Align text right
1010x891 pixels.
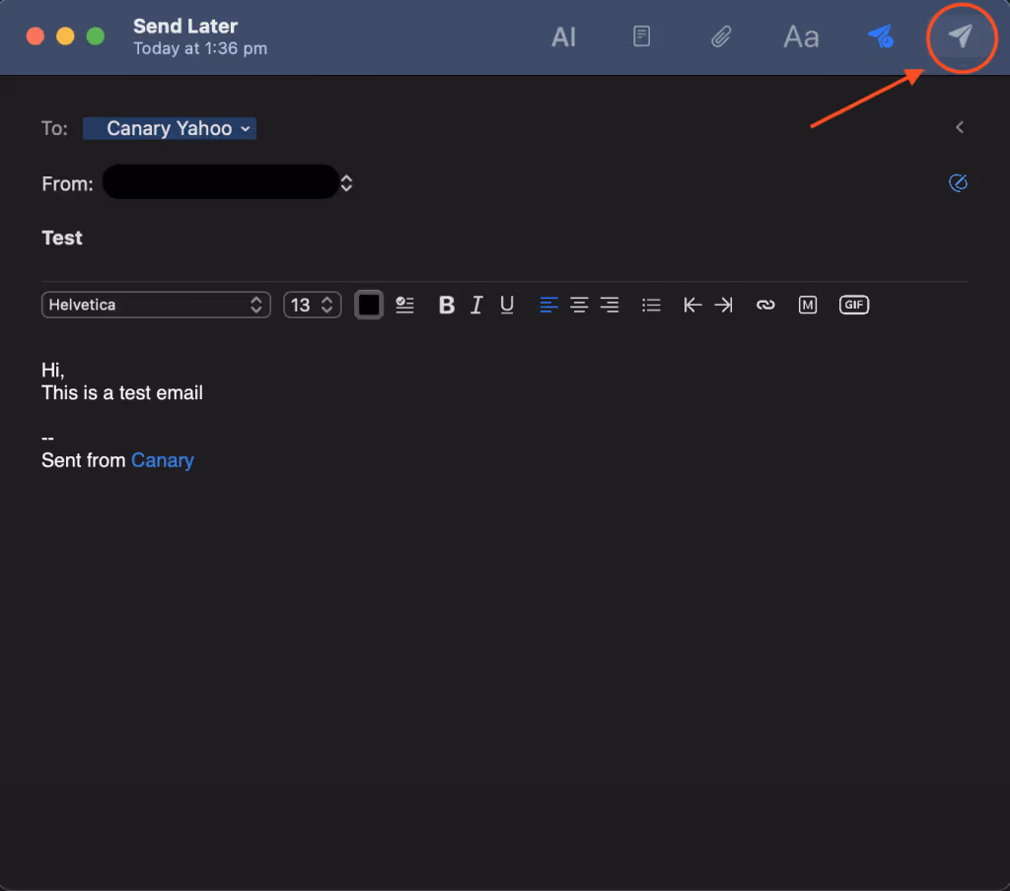click(x=610, y=305)
